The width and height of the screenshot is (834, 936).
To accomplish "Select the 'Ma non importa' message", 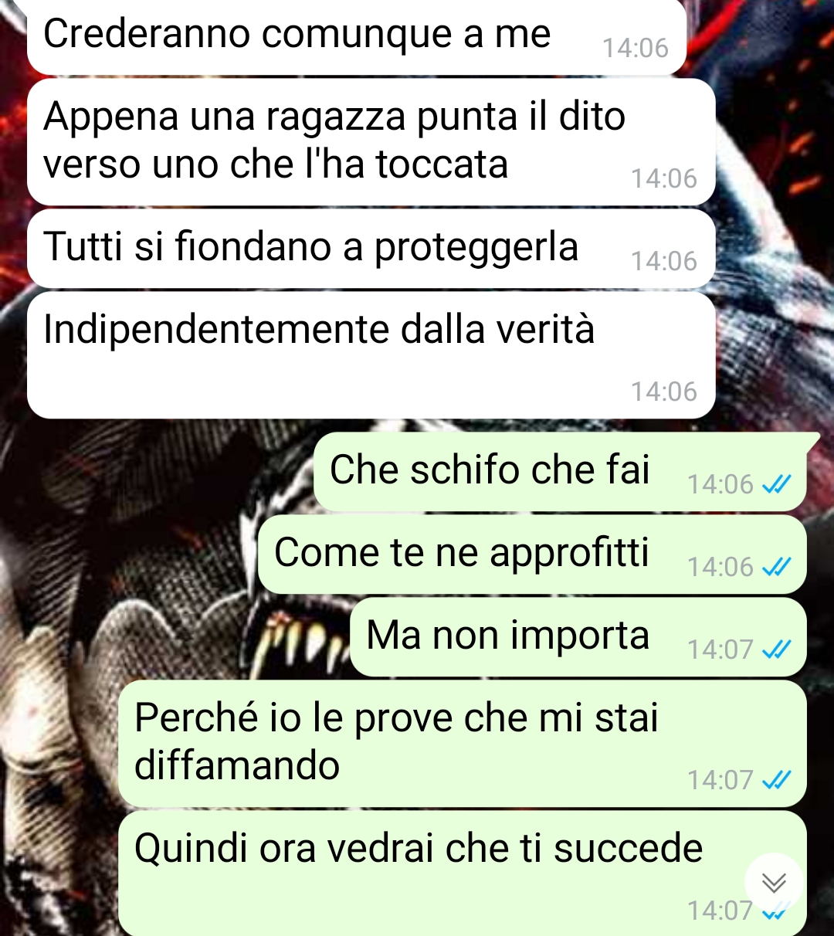I will (578, 637).
